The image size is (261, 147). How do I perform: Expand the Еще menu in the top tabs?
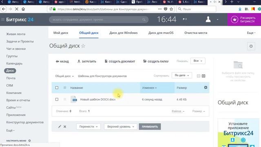click(251, 33)
